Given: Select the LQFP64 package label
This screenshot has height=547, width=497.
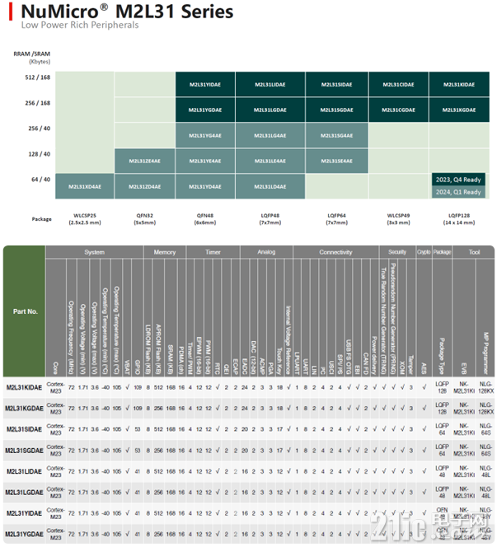Looking at the screenshot, I should pos(337,219).
